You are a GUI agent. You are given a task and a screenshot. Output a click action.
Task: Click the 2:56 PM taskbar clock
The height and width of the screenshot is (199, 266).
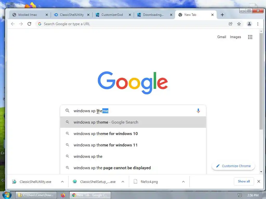click(x=253, y=195)
